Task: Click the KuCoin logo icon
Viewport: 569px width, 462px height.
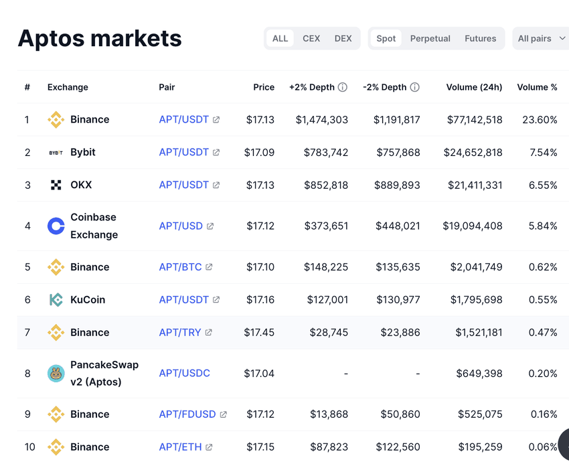Action: (56, 300)
